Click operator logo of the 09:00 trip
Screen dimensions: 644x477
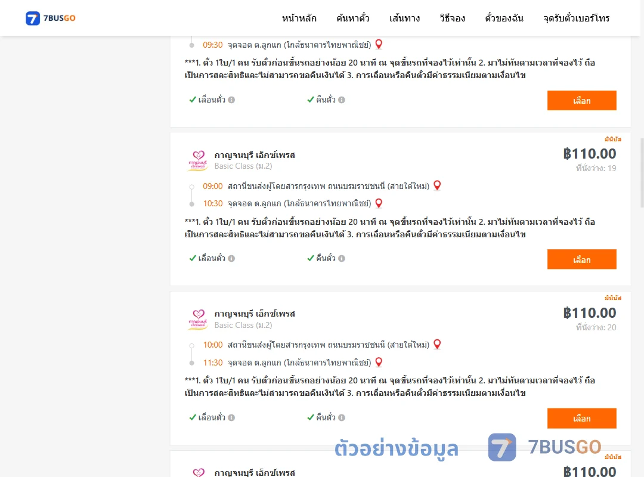click(198, 160)
